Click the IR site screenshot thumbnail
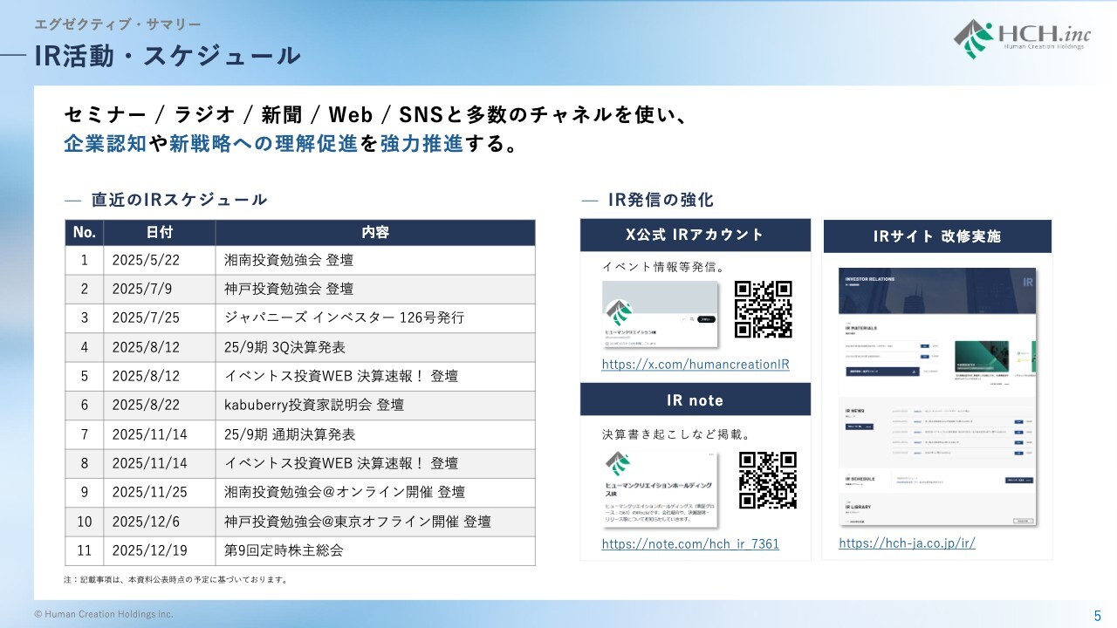1117x628 pixels. 936,396
